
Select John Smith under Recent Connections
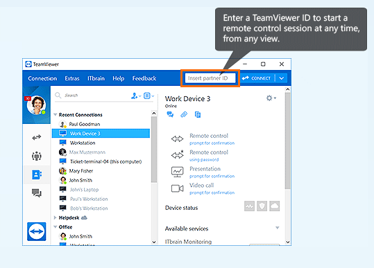click(x=101, y=180)
